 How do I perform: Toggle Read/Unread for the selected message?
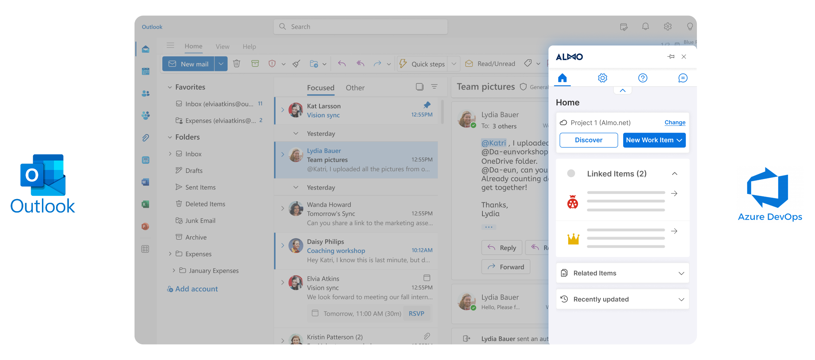click(x=490, y=64)
